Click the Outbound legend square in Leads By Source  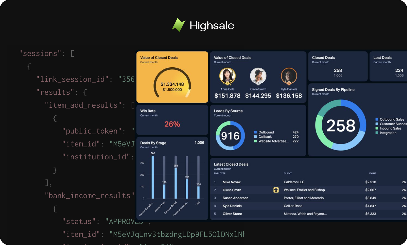pos(255,132)
